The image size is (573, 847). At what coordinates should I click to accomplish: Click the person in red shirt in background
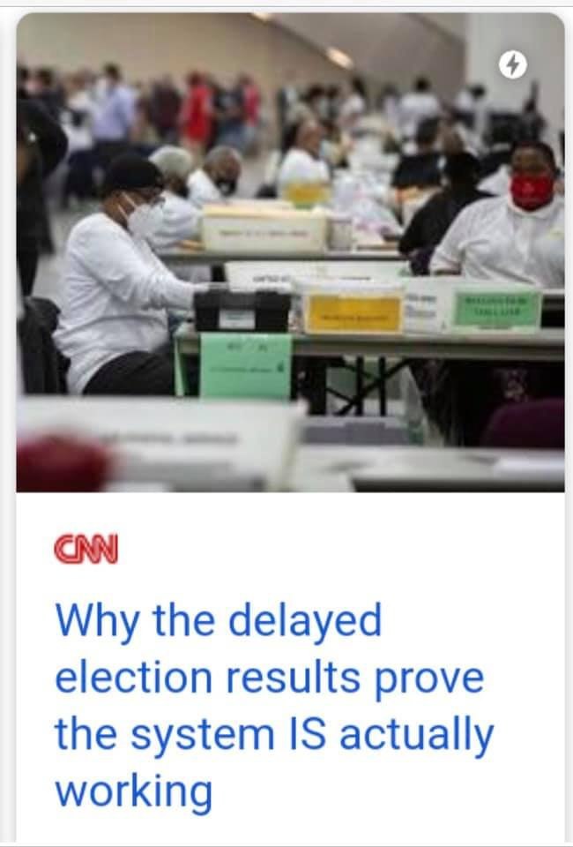[197, 111]
